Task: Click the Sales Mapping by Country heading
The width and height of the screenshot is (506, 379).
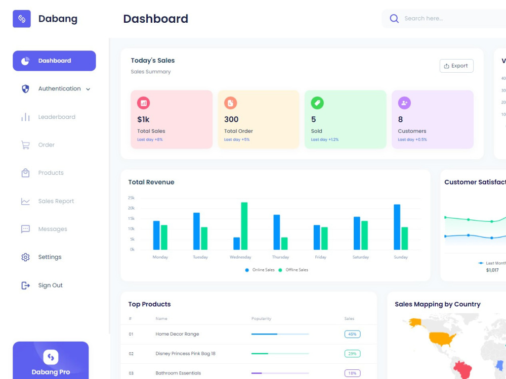Action: point(438,304)
